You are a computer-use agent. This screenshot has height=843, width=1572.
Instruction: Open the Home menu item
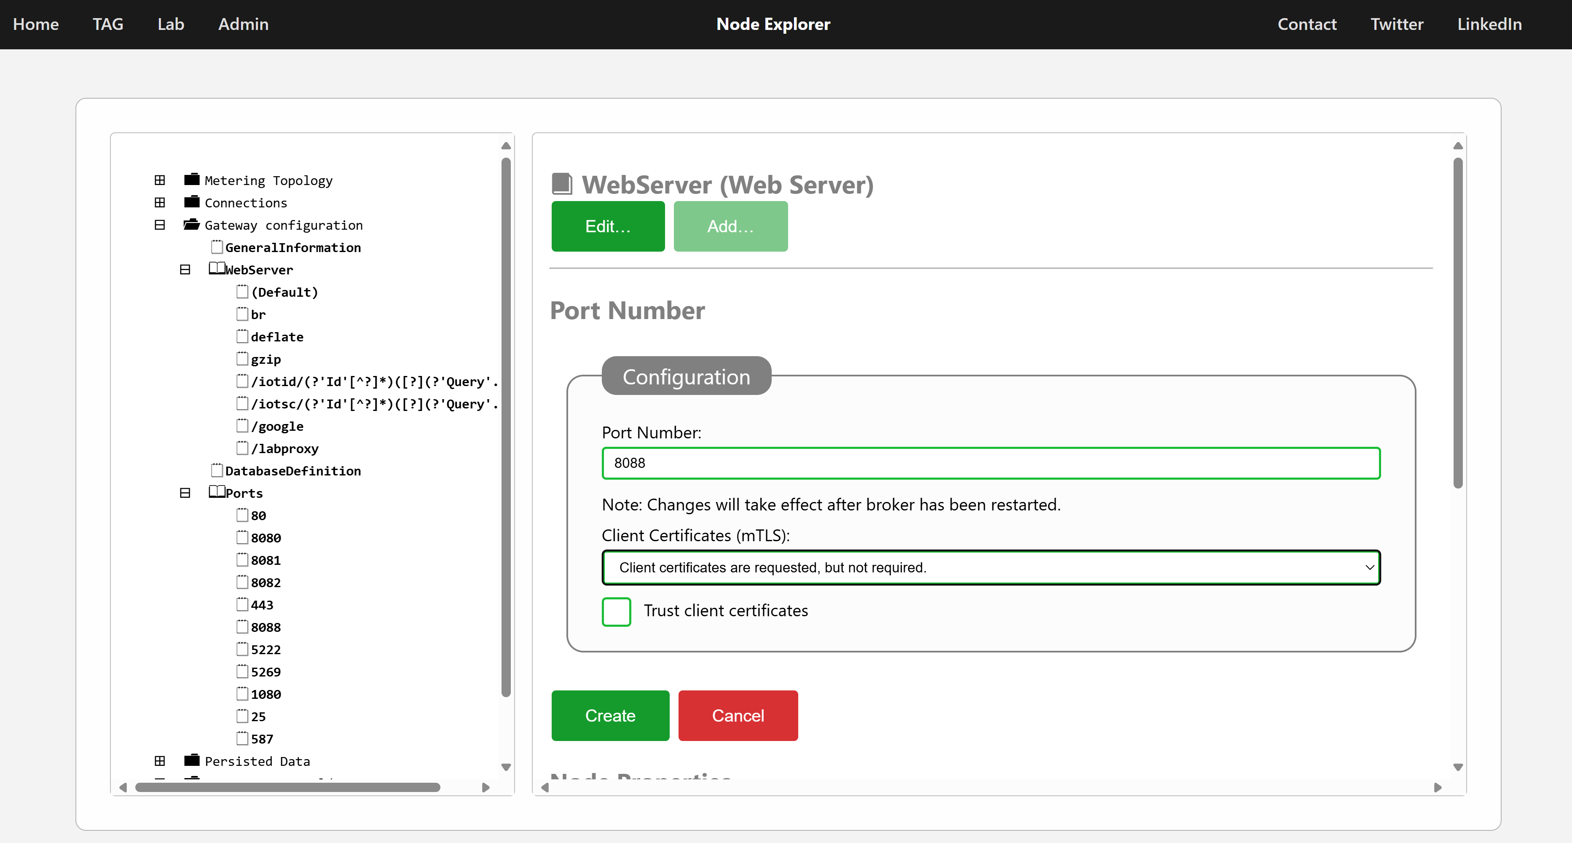pyautogui.click(x=36, y=24)
